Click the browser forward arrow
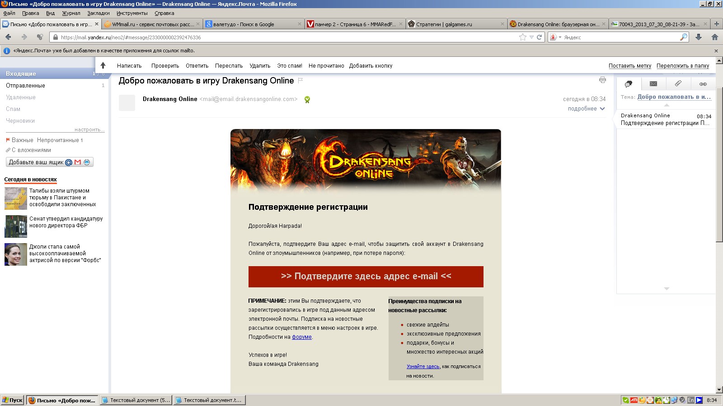The width and height of the screenshot is (723, 406). (x=24, y=37)
